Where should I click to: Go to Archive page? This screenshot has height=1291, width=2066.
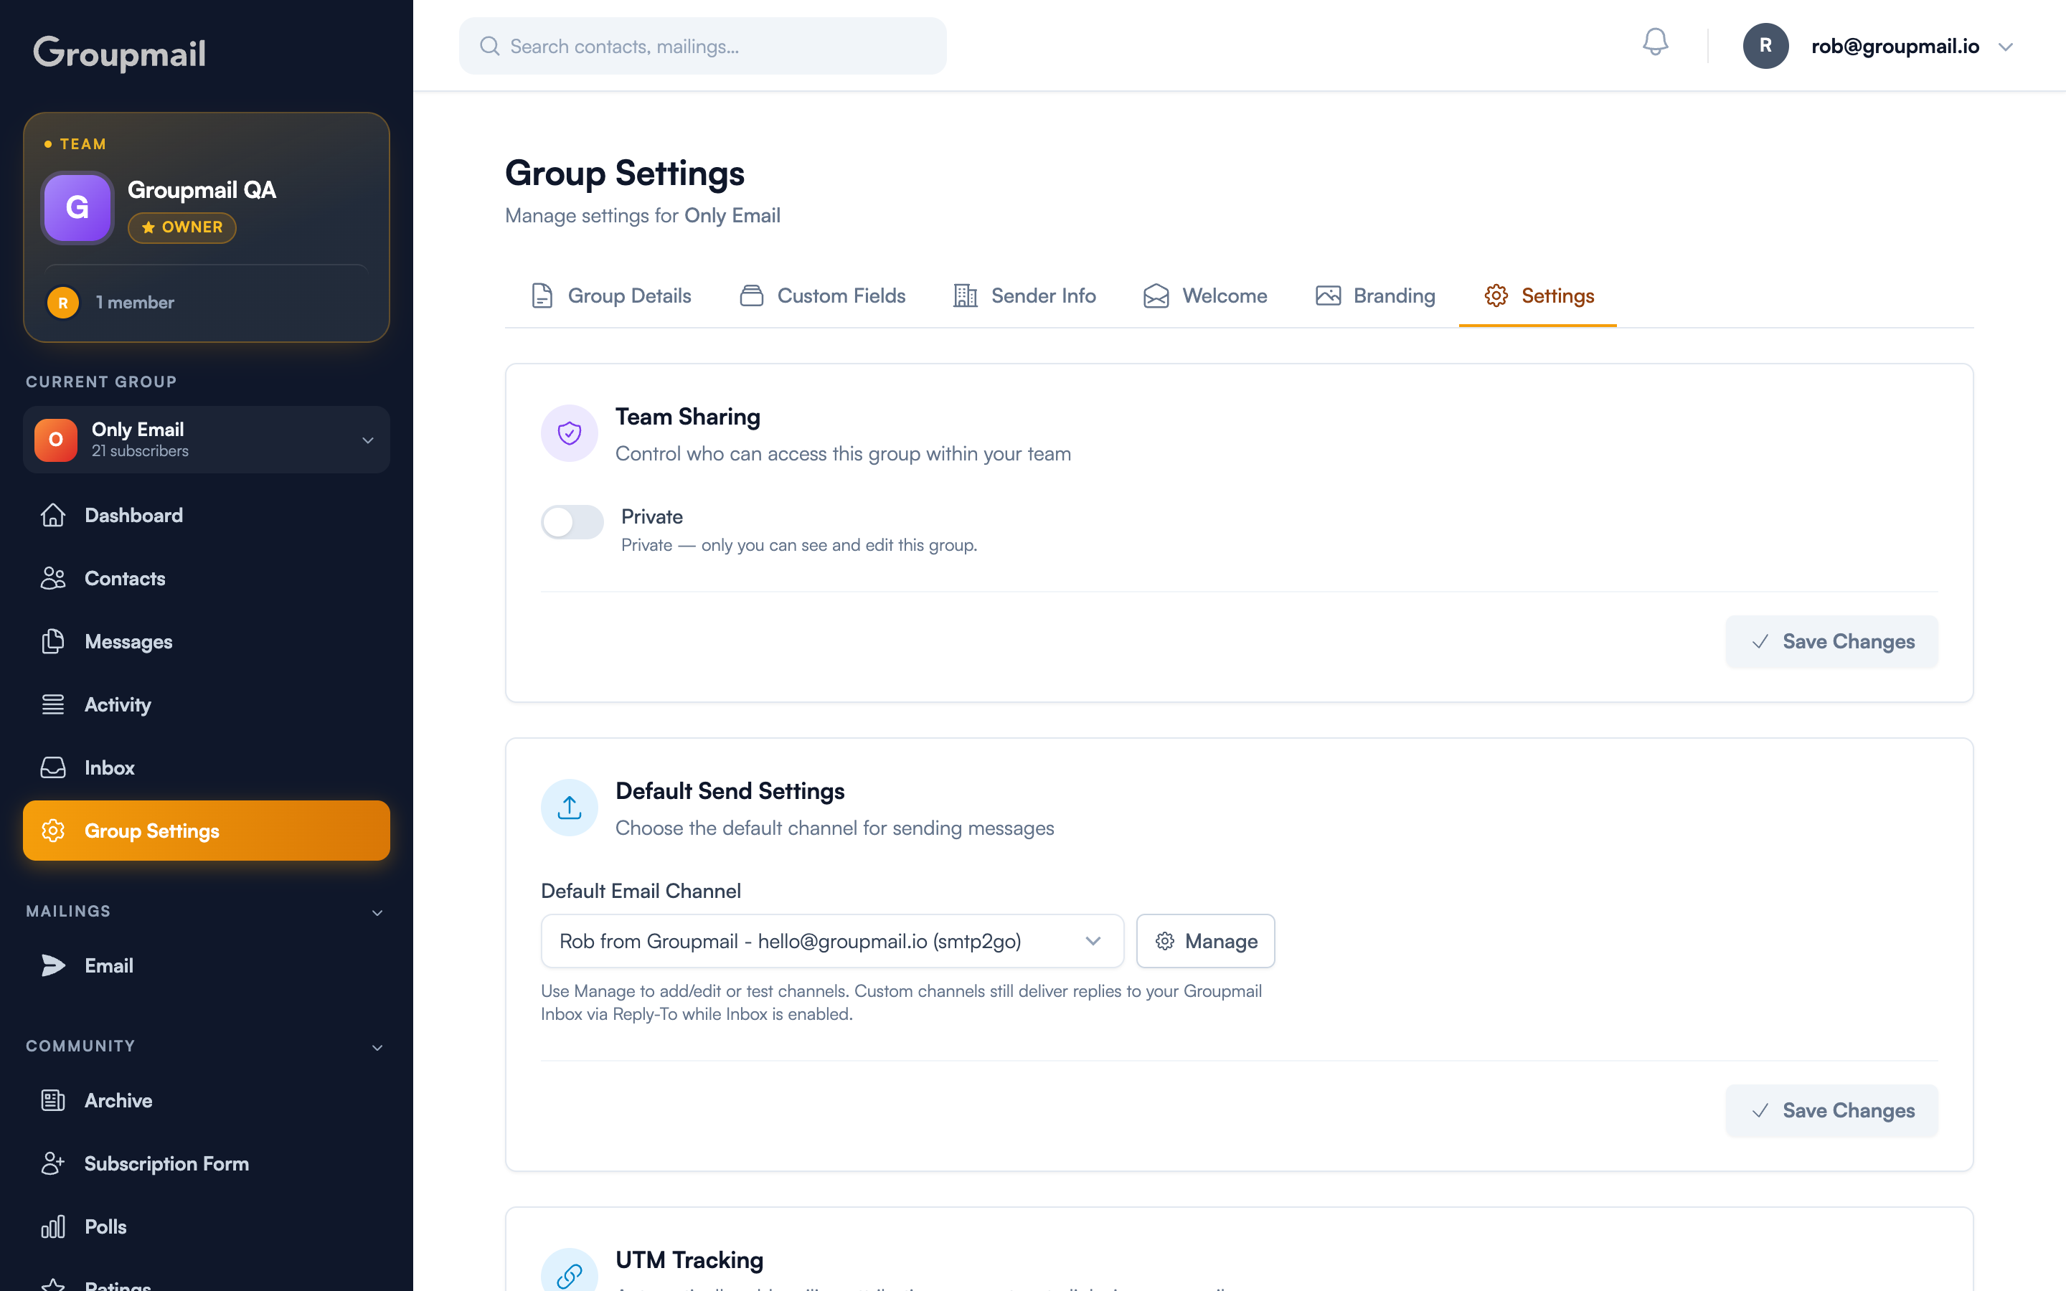(x=207, y=1101)
